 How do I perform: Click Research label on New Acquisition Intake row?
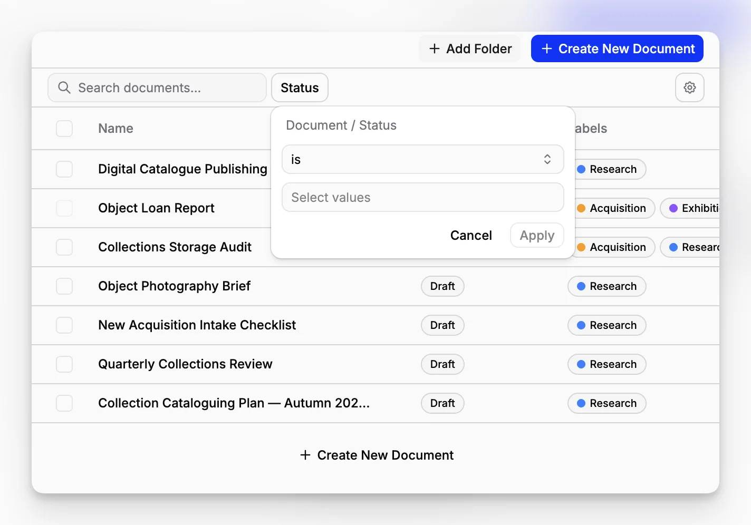pos(607,325)
